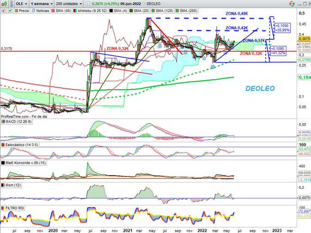Click the red SMA (40) color swatch
Screen dimensions: 311x233
[x=53, y=10]
